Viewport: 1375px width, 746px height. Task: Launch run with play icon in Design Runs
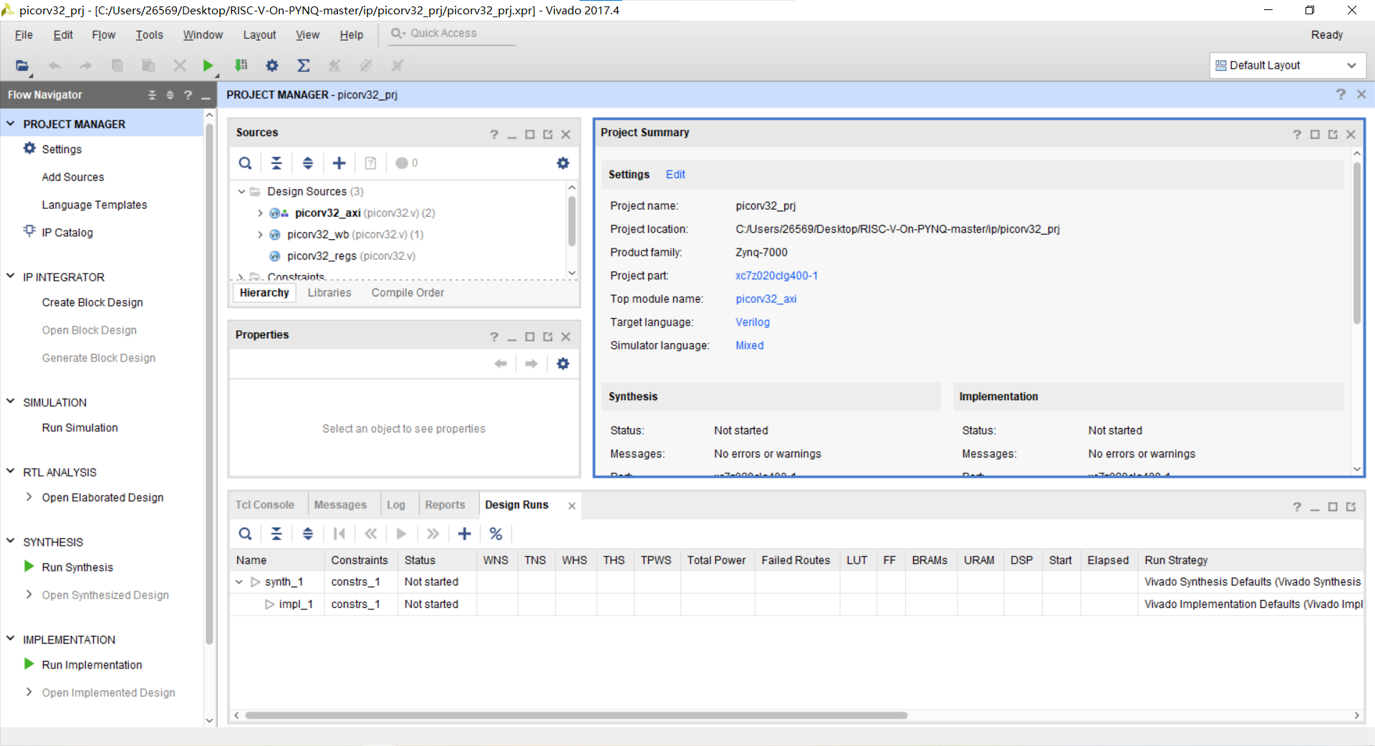pyautogui.click(x=402, y=534)
